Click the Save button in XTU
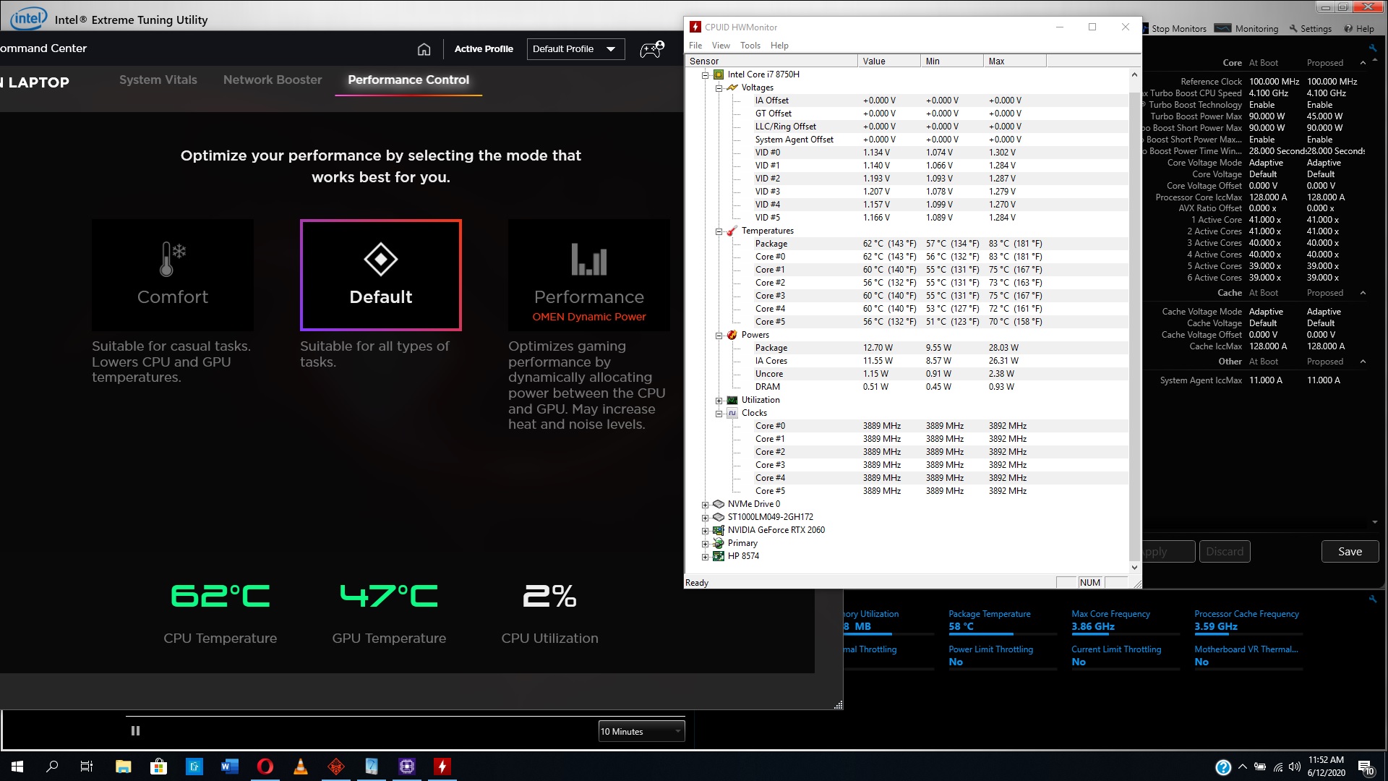Image resolution: width=1388 pixels, height=781 pixels. pos(1350,551)
